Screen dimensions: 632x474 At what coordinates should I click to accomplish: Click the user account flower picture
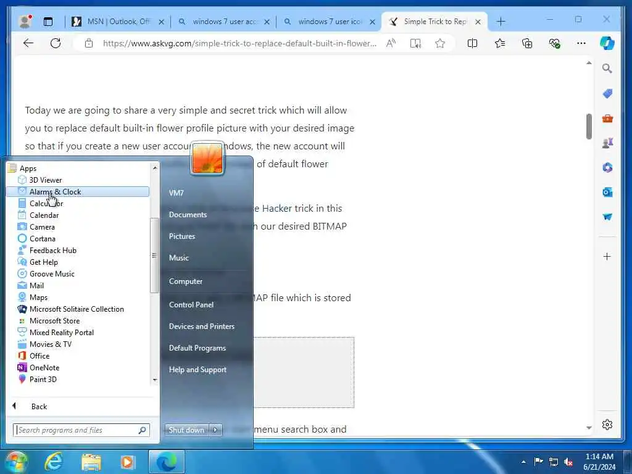point(207,159)
